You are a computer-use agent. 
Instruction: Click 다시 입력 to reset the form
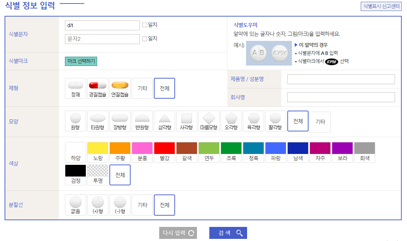tap(178, 233)
